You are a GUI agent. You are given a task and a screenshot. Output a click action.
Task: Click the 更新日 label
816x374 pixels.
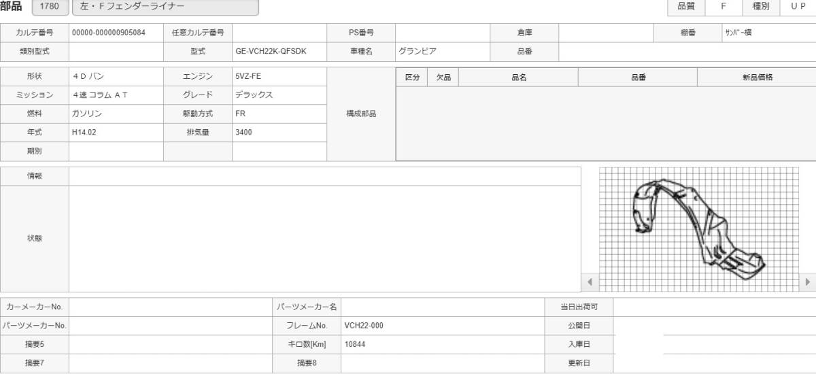click(579, 363)
